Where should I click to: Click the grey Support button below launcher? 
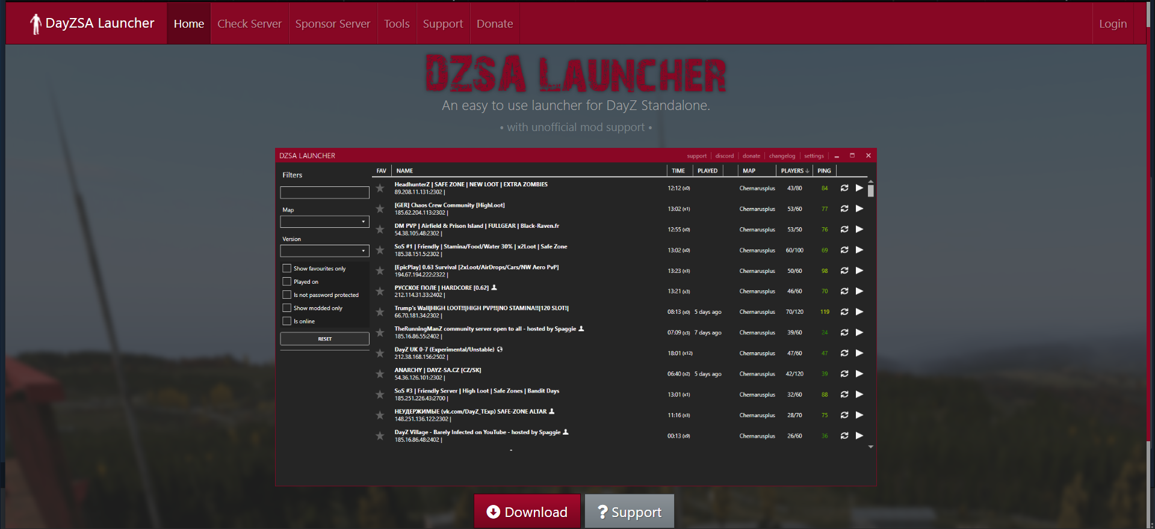630,512
